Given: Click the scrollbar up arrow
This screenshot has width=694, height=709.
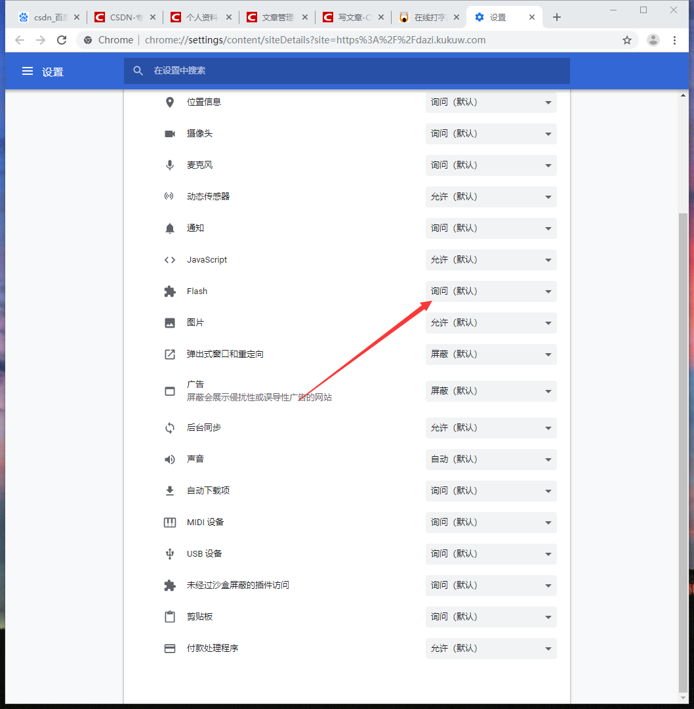Looking at the screenshot, I should [x=683, y=95].
